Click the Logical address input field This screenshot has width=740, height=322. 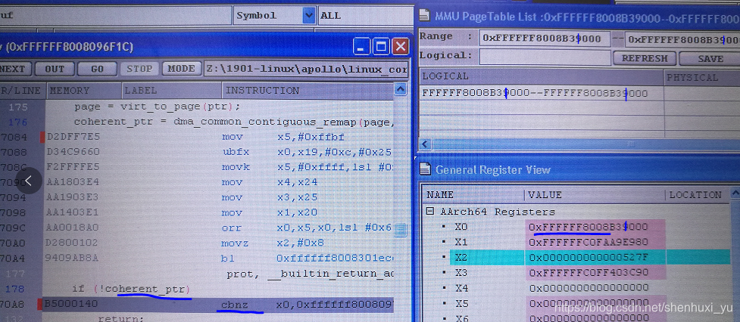(x=545, y=57)
